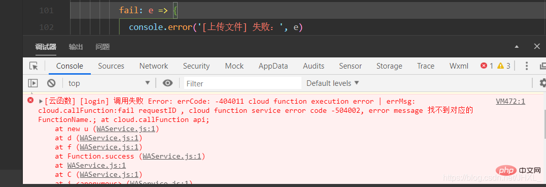Open the Sources tab

[x=111, y=66]
